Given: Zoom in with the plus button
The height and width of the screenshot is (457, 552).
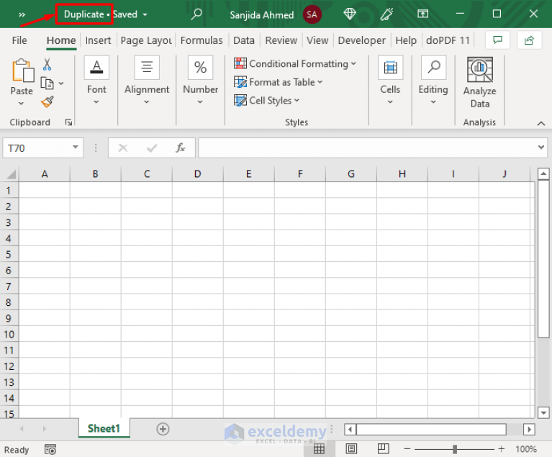Looking at the screenshot, I should point(502,449).
